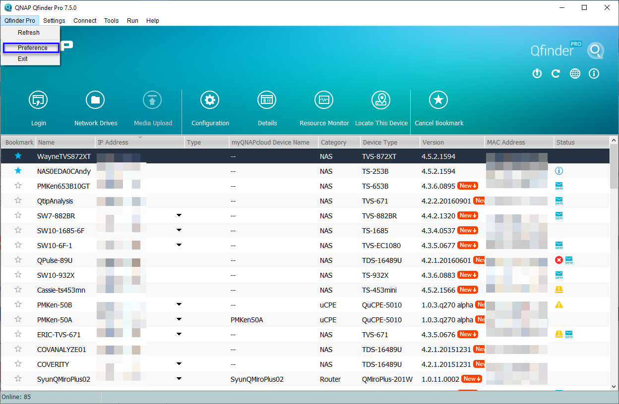Image resolution: width=619 pixels, height=404 pixels.
Task: Click the Qfinder Pro magnifier logo
Action: click(596, 51)
